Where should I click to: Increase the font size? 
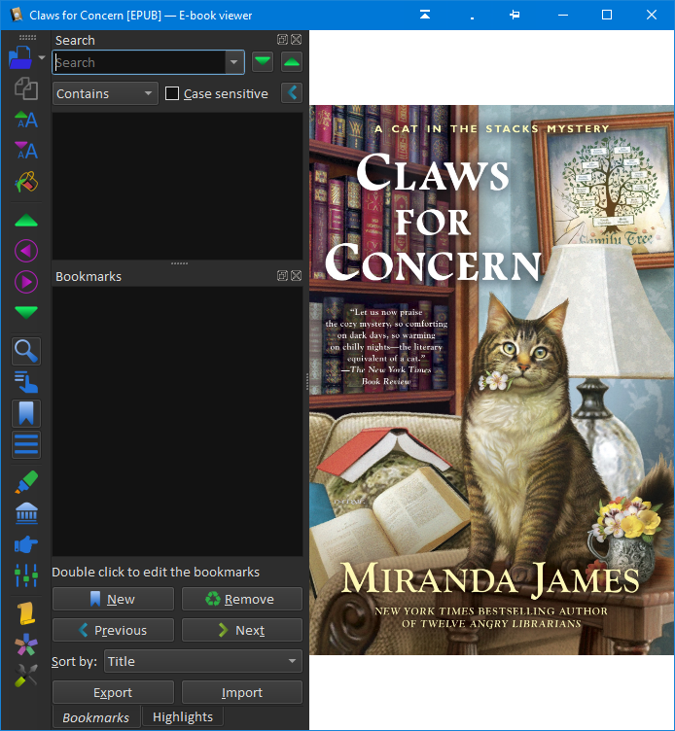(x=26, y=120)
